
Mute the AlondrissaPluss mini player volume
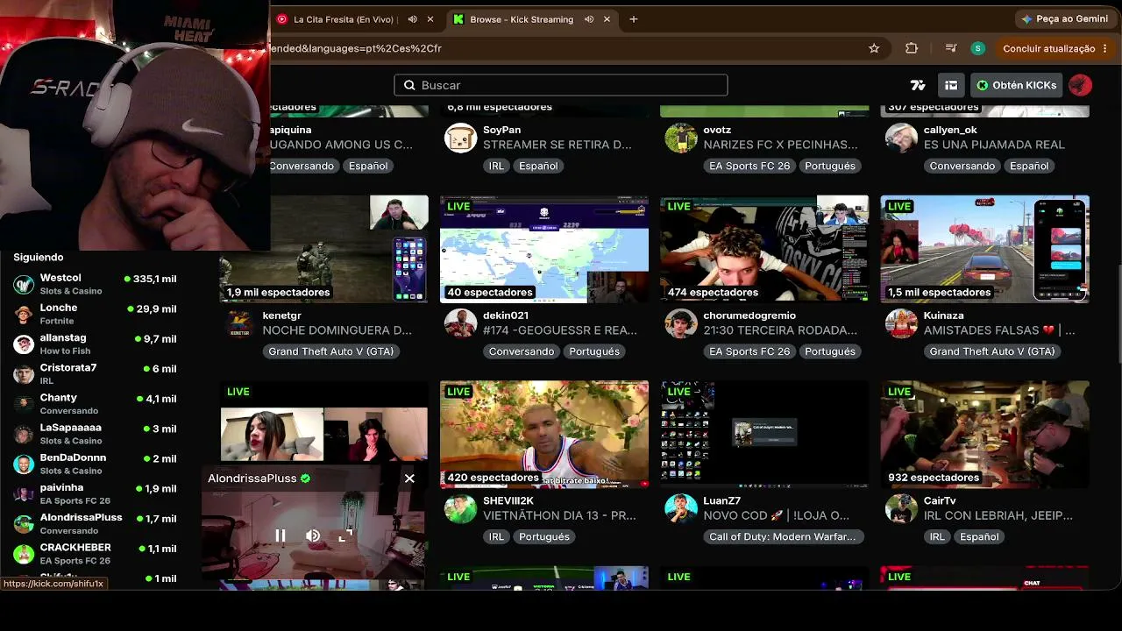click(x=313, y=535)
